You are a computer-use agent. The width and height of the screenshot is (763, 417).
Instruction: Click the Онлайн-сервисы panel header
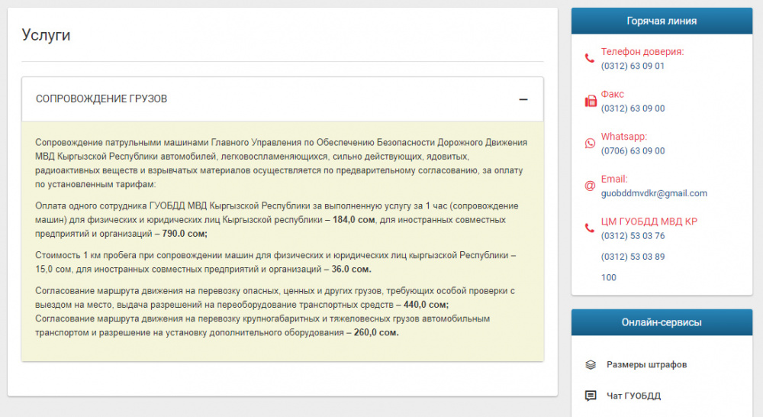click(662, 322)
